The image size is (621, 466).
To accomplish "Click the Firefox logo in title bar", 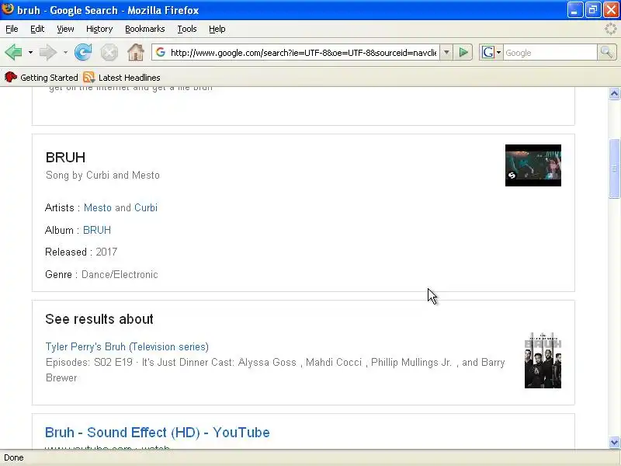I will (8, 9).
